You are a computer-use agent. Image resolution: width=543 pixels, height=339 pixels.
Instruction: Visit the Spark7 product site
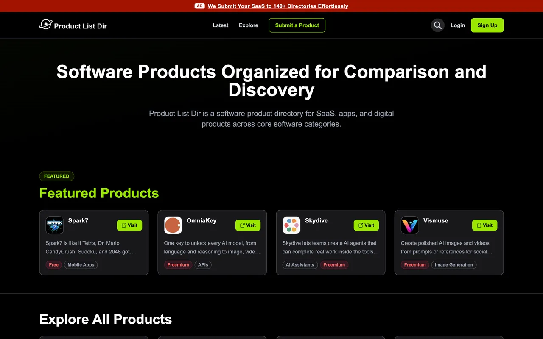[x=129, y=225]
